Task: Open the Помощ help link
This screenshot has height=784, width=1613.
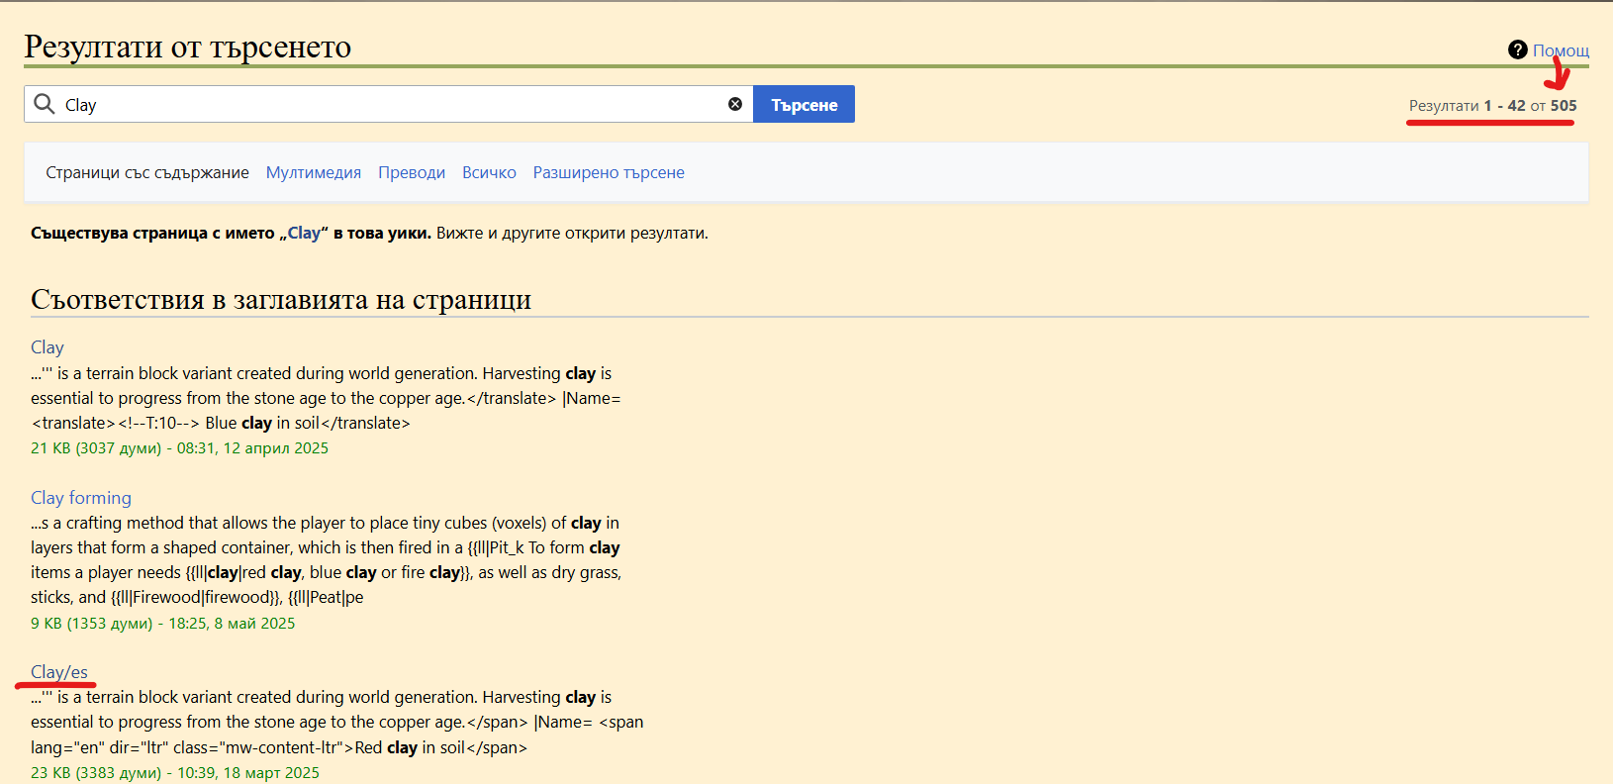Action: [x=1561, y=50]
